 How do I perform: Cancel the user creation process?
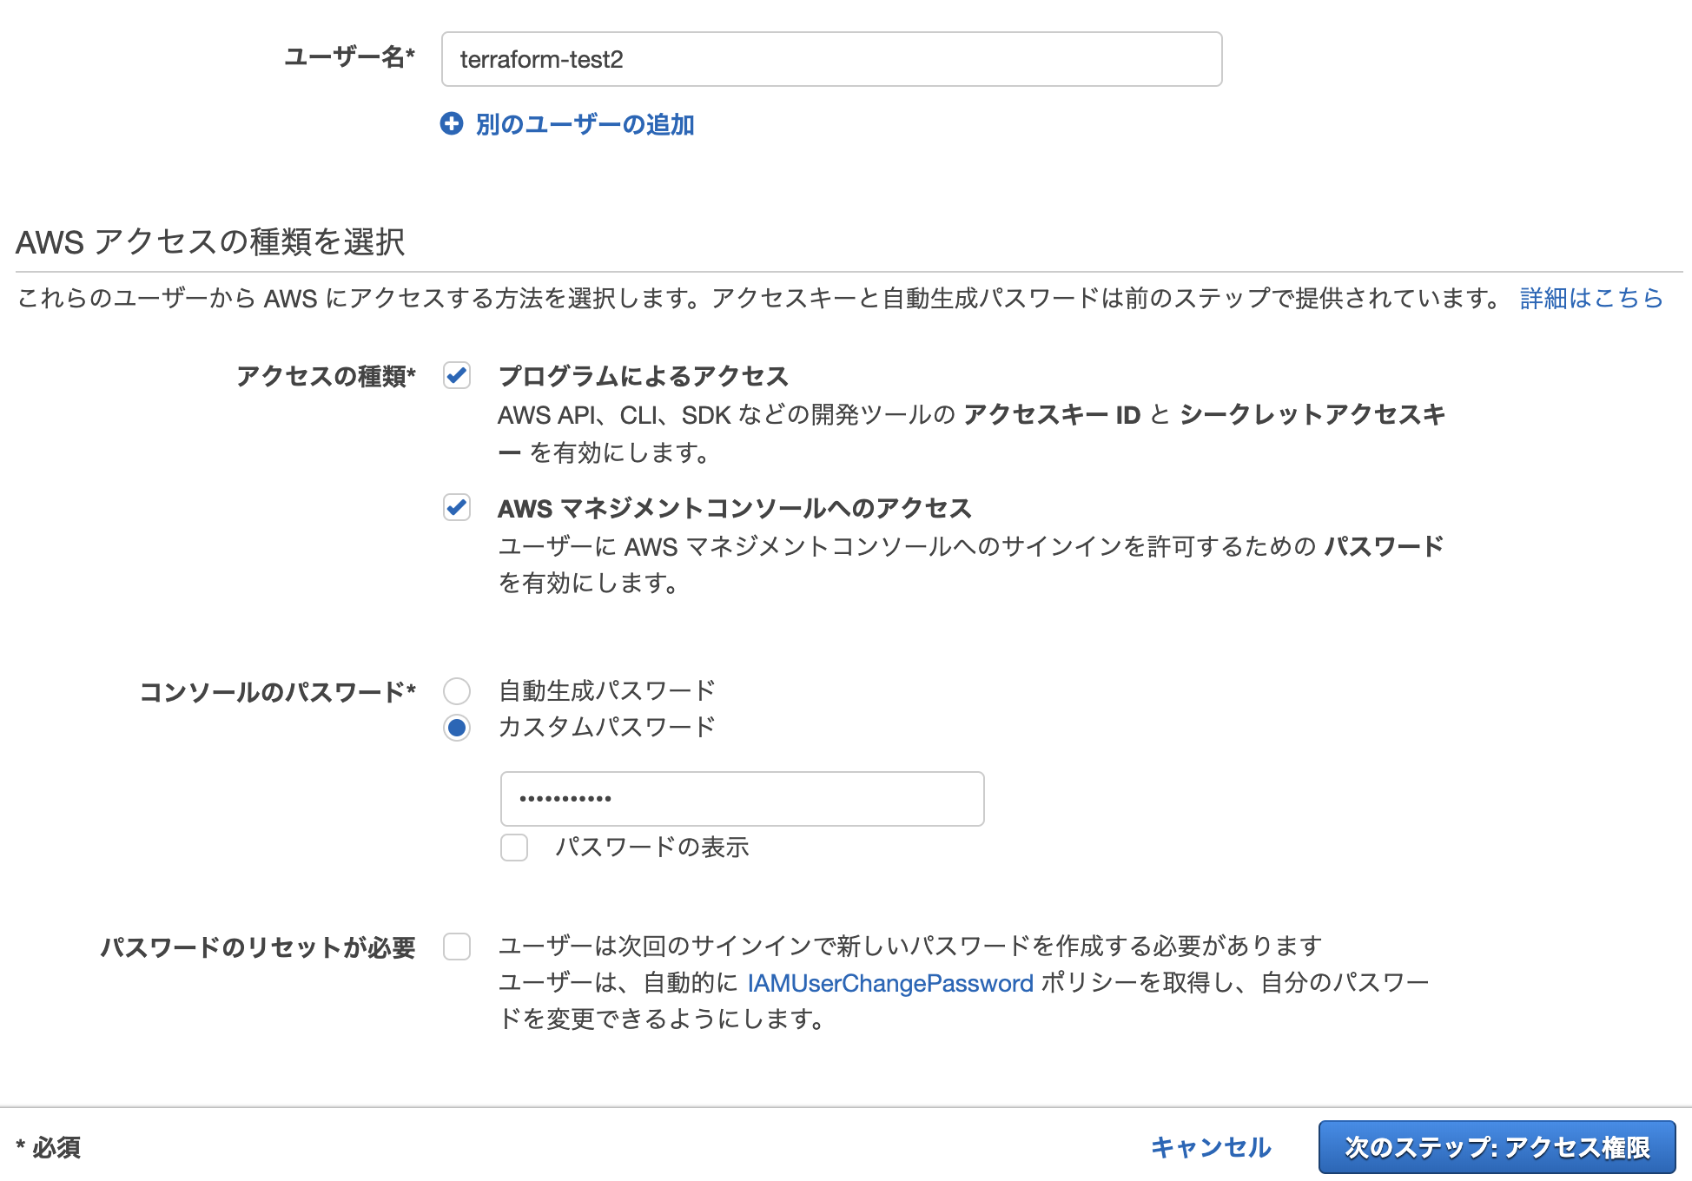click(x=1209, y=1146)
